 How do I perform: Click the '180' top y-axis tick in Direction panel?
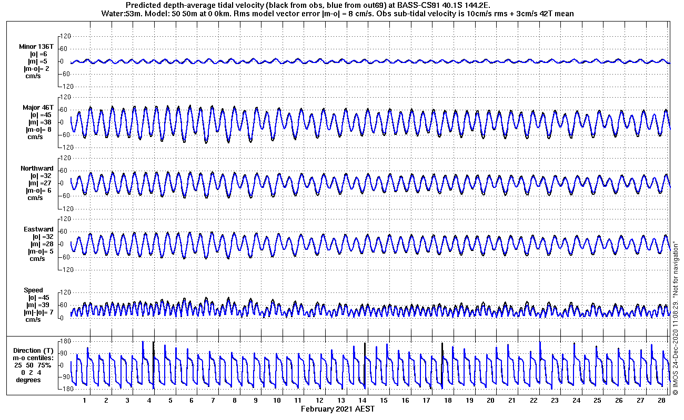pos(66,342)
